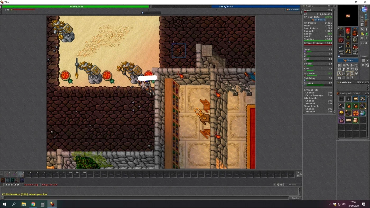Click the amulet equipment slot
This screenshot has width=370, height=208.
pos(341,33)
